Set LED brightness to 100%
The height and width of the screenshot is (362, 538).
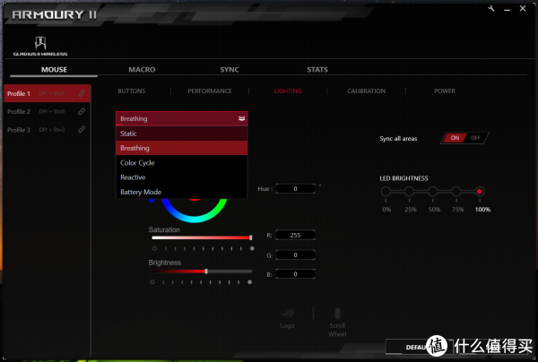(x=480, y=191)
